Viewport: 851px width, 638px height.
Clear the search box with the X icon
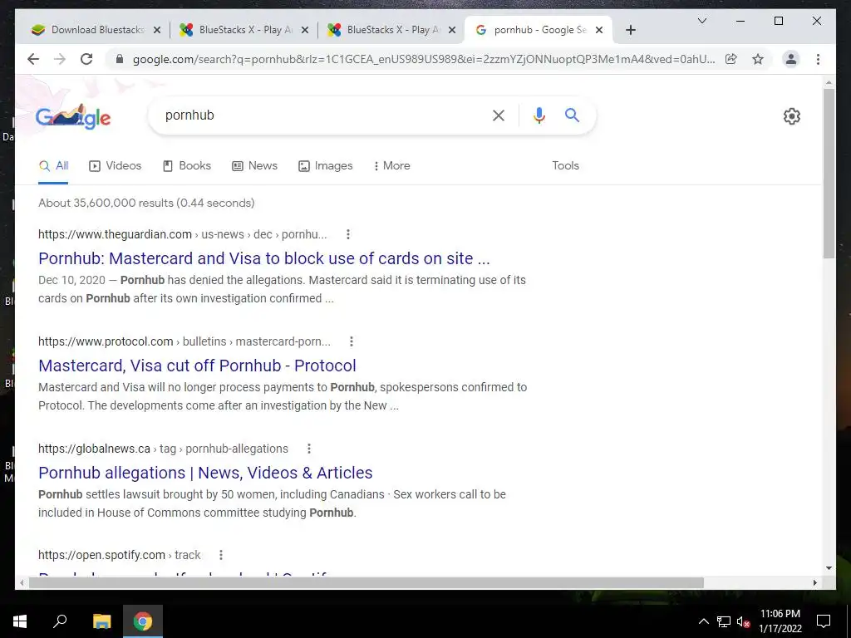click(499, 115)
